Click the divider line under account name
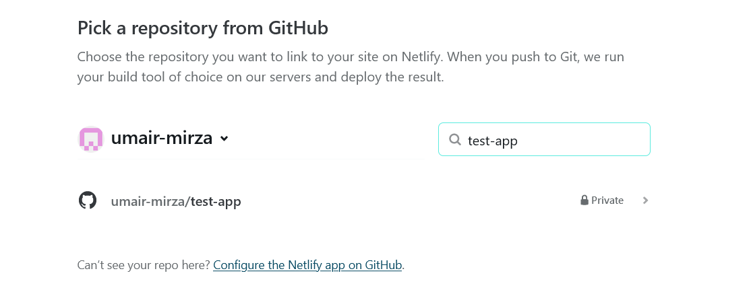 click(250, 159)
